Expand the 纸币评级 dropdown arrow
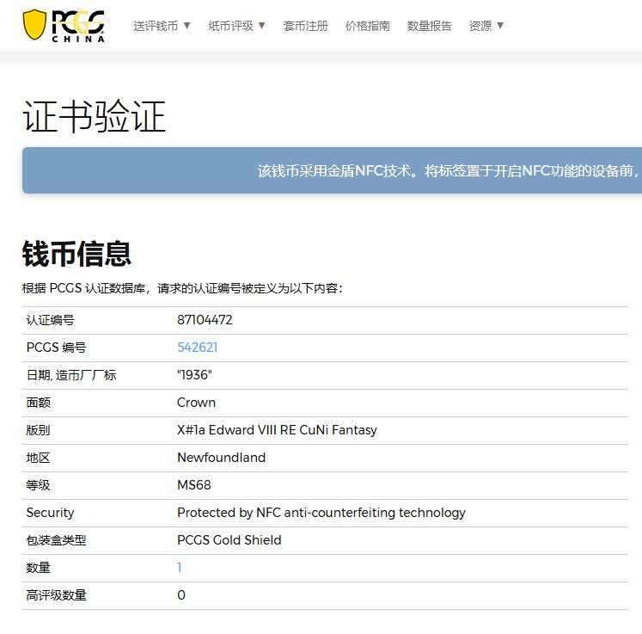This screenshot has width=642, height=634. coord(261,26)
